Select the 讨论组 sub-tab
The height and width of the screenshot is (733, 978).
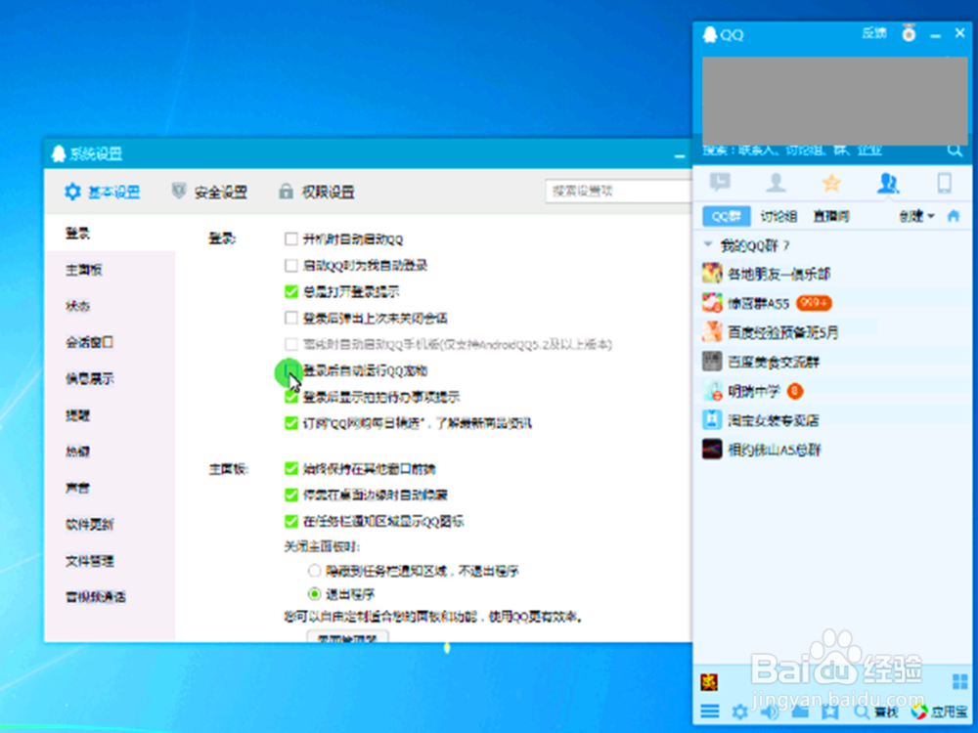(x=778, y=216)
